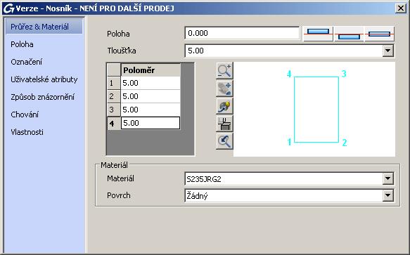The width and height of the screenshot is (410, 255).
Task: Click corner label 3 in preview
Action: pyautogui.click(x=344, y=74)
